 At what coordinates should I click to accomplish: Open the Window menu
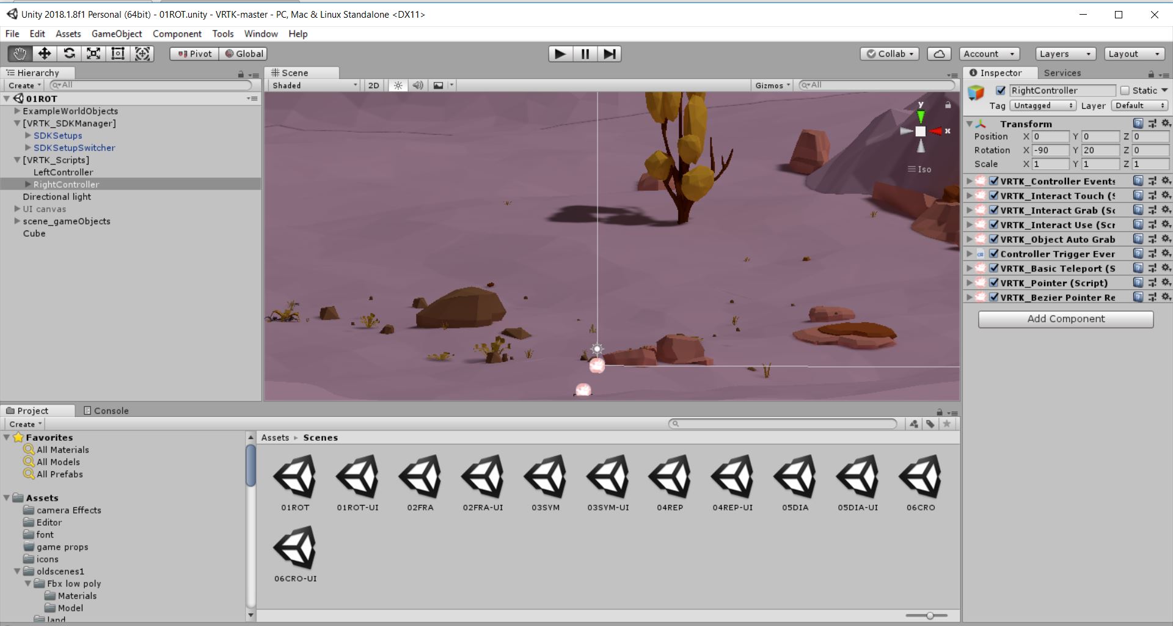point(261,34)
